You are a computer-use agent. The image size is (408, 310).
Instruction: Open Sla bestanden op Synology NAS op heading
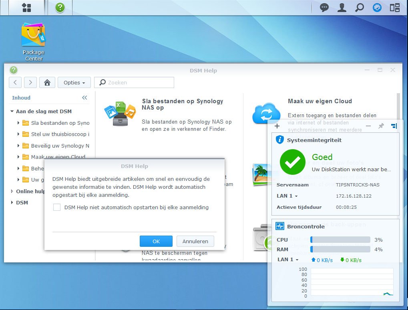tap(183, 104)
